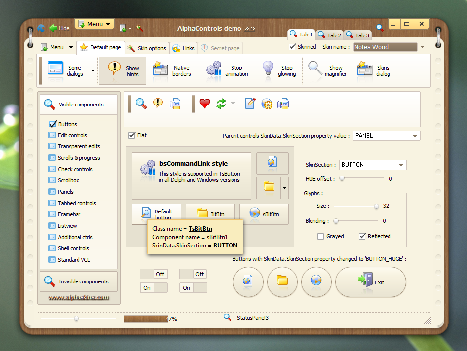Open the www.alphaskins.com link
This screenshot has height=351, width=467.
(x=78, y=297)
